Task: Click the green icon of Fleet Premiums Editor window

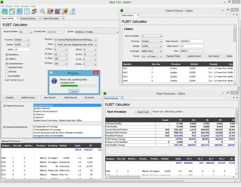Action: pos(105,93)
